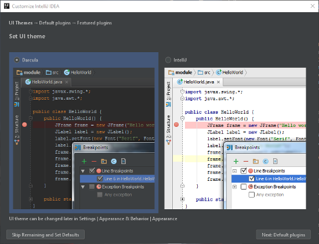This screenshot has height=244, width=319.
Task: Select 'Line 6 in HelloWorld' row in Darcula preview
Action: pyautogui.click(x=117, y=179)
